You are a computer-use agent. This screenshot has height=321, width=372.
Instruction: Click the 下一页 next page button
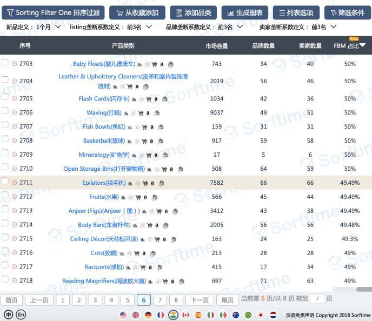pyautogui.click(x=200, y=300)
